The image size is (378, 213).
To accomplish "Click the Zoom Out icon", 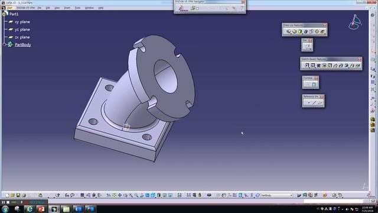I will pyautogui.click(x=136, y=195).
